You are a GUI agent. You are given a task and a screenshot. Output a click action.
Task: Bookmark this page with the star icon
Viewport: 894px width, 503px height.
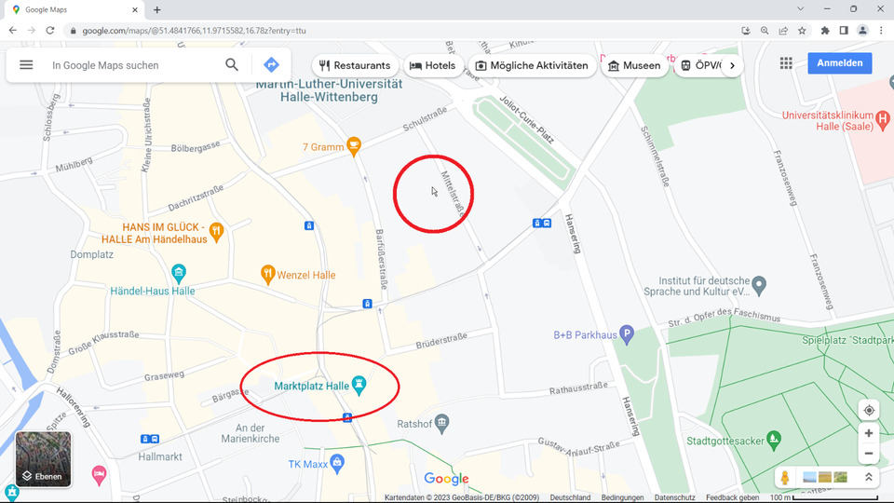coord(802,31)
